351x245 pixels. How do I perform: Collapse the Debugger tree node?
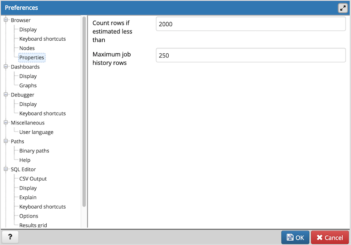pyautogui.click(x=6, y=94)
